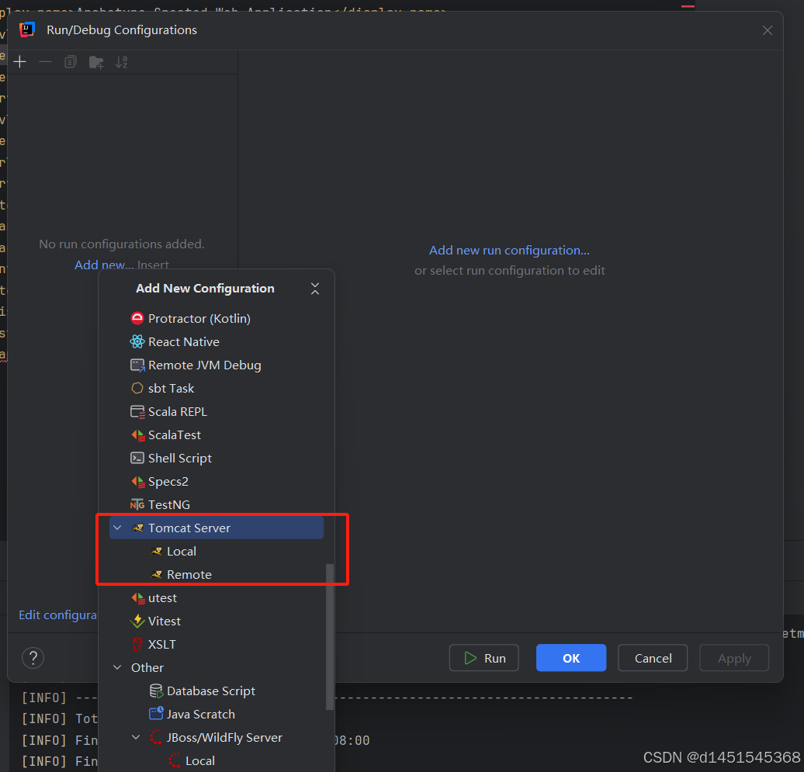Viewport: 804px width, 772px height.
Task: Close the Run/Debug Configurations dialog
Action: (767, 30)
